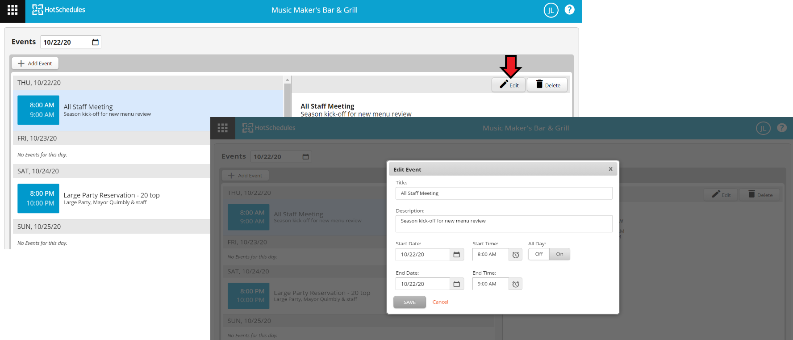Click FRI, 10/23/20 header in back window

click(112, 138)
